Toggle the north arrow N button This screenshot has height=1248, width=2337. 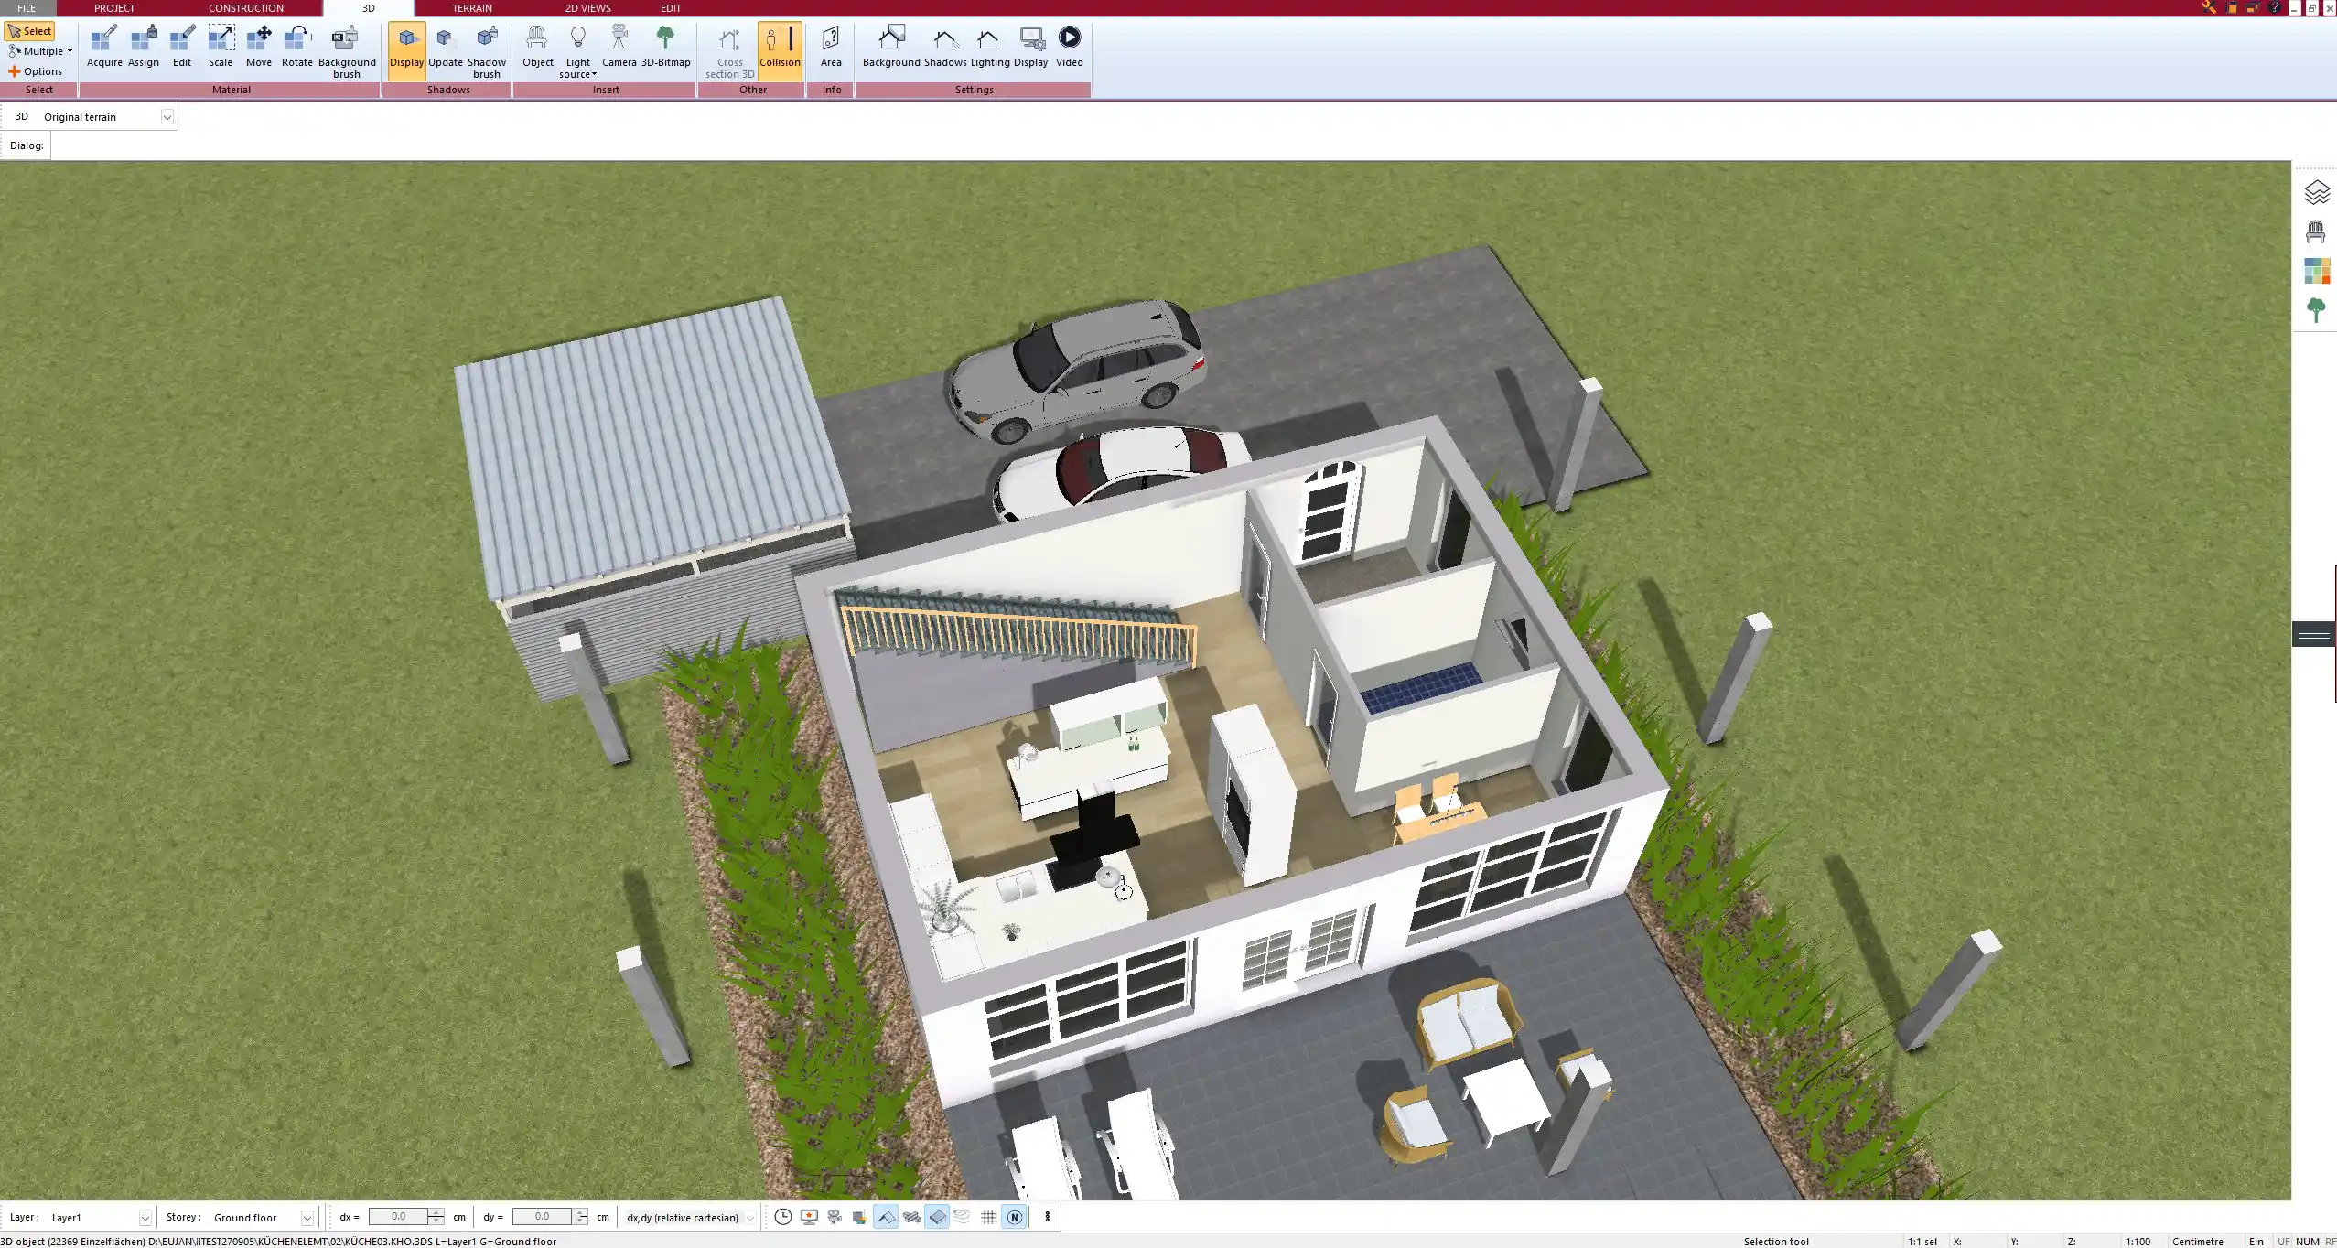1014,1217
